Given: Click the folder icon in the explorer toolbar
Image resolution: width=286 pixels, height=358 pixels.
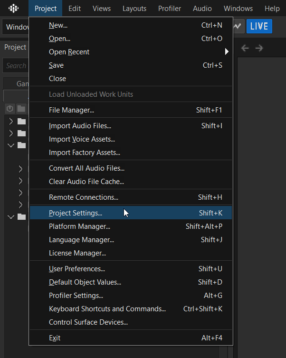Looking at the screenshot, I should (21, 109).
